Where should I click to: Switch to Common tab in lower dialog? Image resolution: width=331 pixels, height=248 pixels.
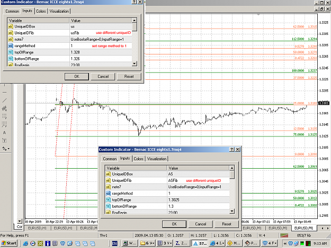coord(110,159)
